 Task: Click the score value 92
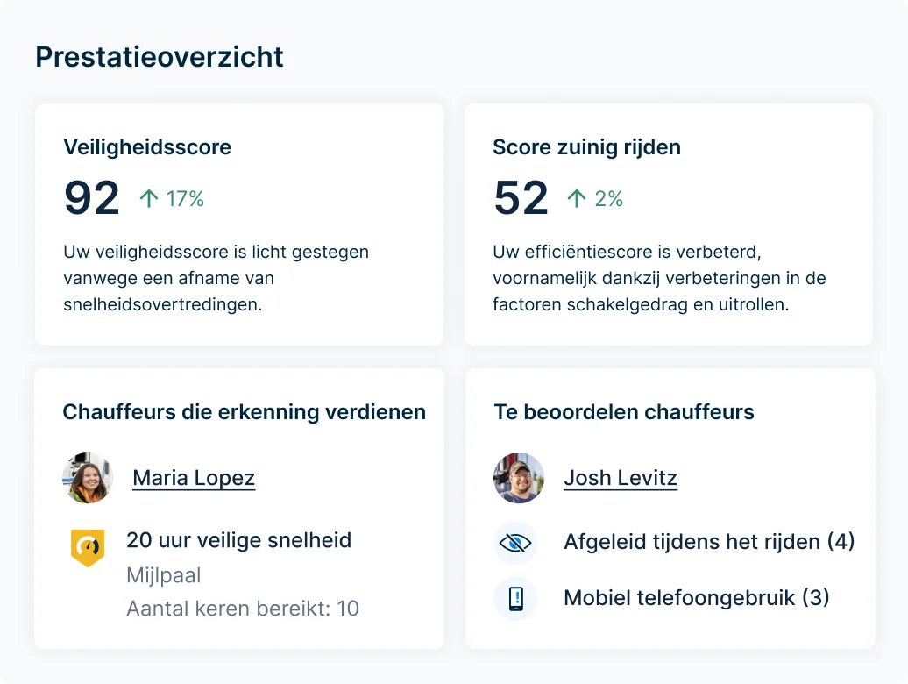point(91,198)
